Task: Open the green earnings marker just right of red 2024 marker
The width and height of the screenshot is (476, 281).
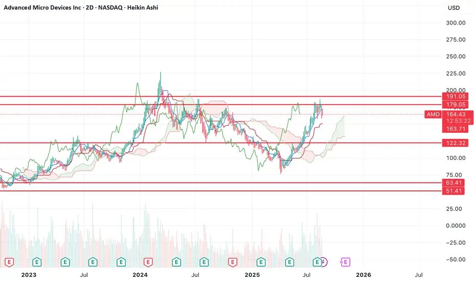Action: (x=176, y=262)
